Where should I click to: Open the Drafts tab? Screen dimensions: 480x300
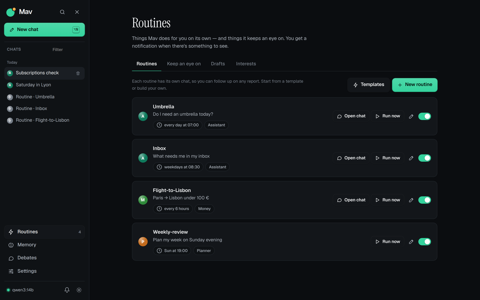point(218,64)
